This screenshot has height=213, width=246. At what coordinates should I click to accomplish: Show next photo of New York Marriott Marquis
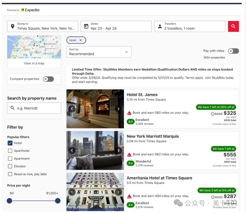[x=118, y=150]
